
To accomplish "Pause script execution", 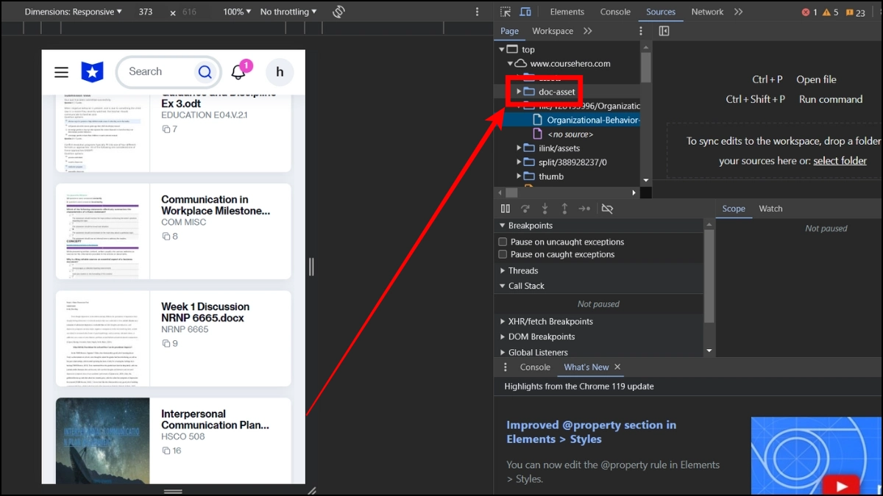I will point(506,209).
